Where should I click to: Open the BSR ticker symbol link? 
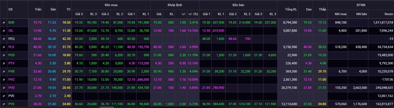coord(11,22)
